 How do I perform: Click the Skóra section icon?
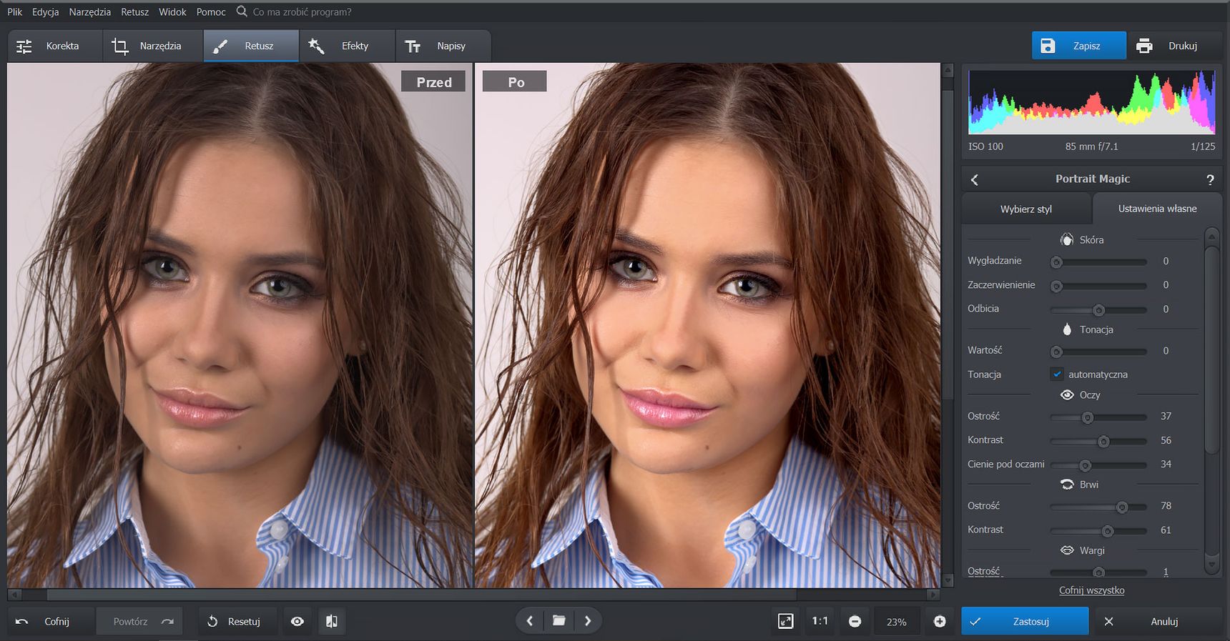(1067, 239)
